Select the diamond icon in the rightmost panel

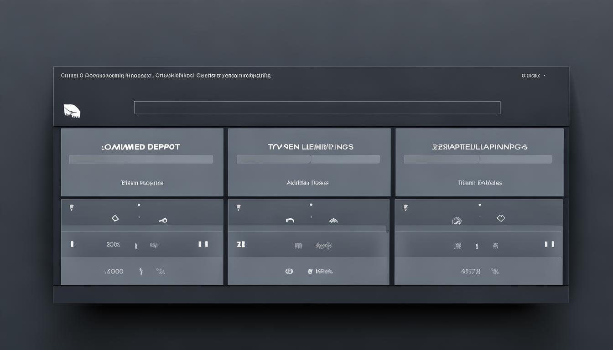pyautogui.click(x=500, y=218)
